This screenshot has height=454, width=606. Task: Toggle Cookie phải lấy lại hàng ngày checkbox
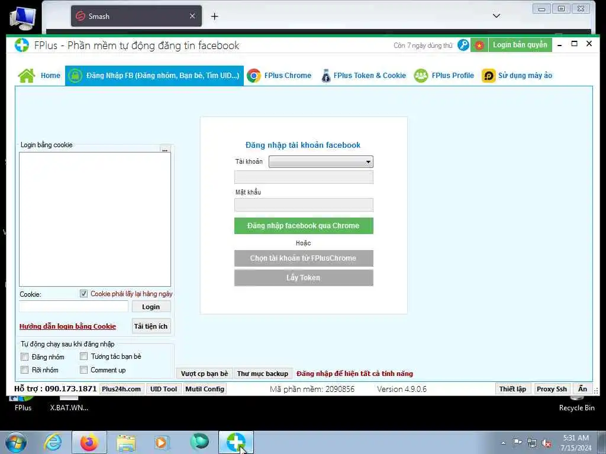click(x=83, y=294)
